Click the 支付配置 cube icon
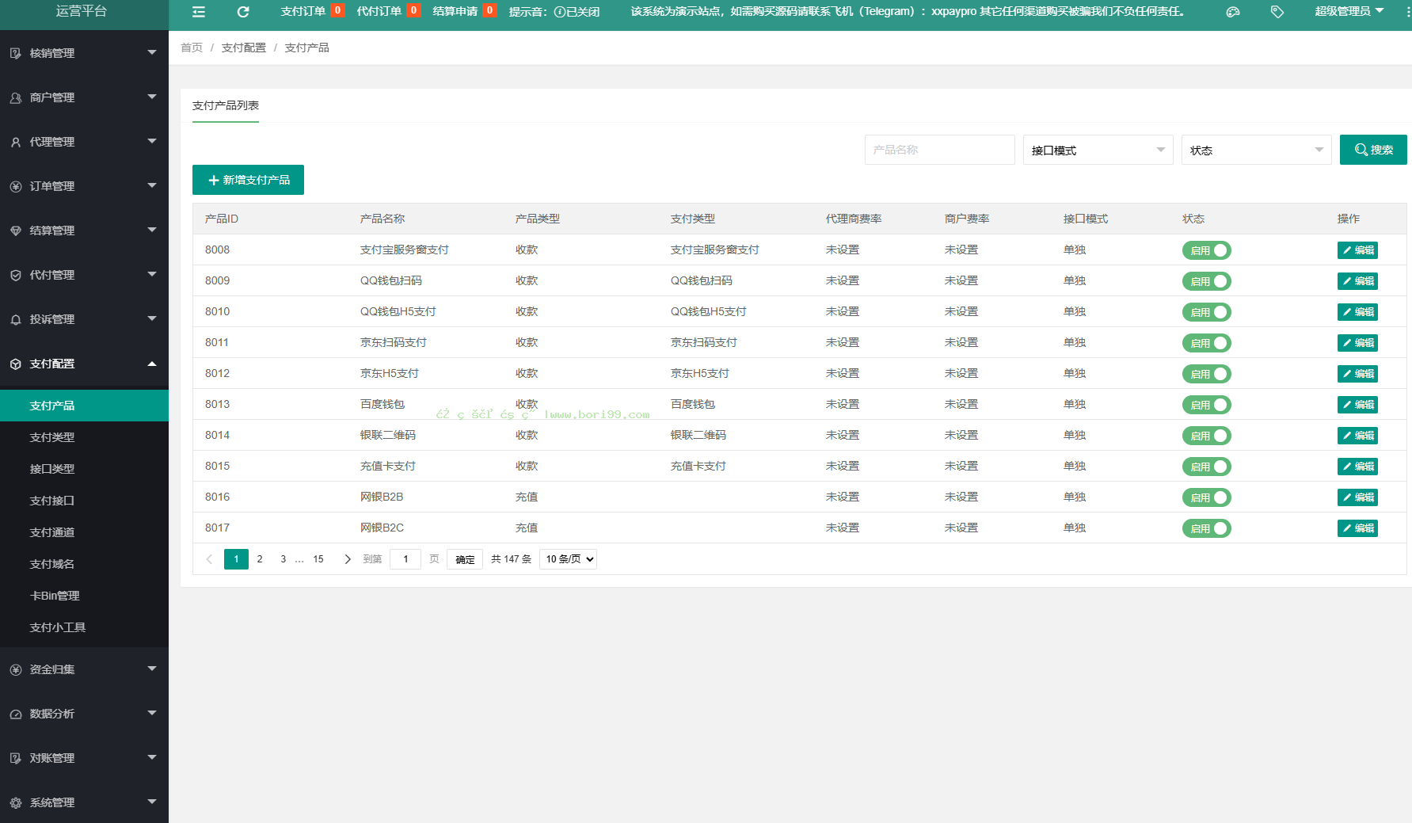 pyautogui.click(x=16, y=364)
